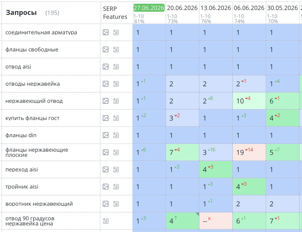
Task: Click snippet icon for фланцы свободные row
Action: [116, 49]
